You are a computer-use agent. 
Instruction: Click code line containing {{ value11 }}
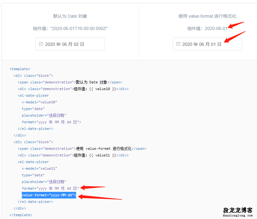pyautogui.click(x=73, y=155)
